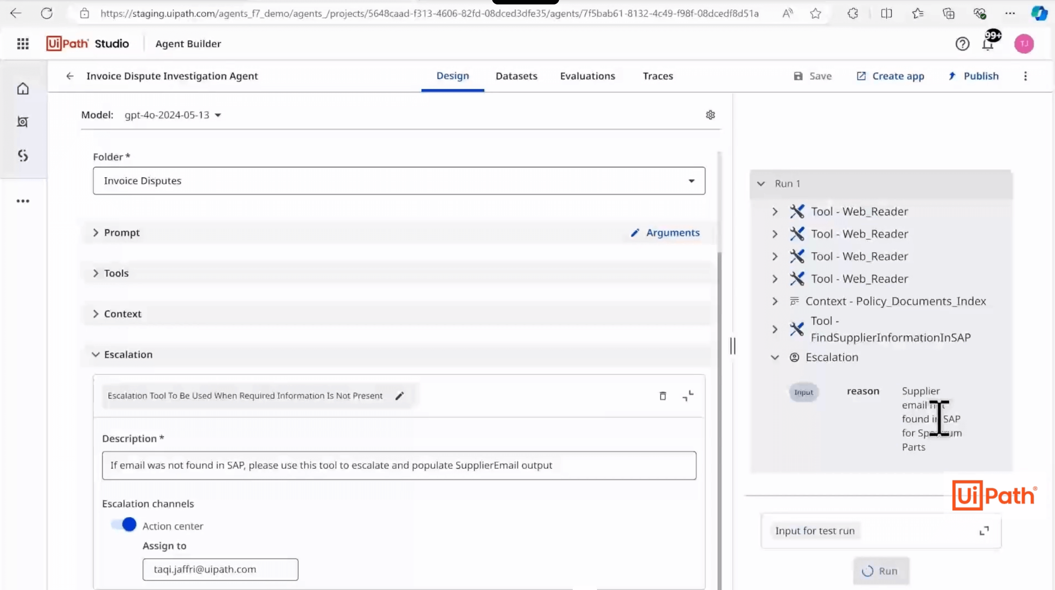Open more options menu next to Publish
The height and width of the screenshot is (590, 1055).
1026,76
